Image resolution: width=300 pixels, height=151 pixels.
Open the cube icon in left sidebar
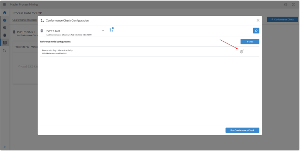point(4,20)
